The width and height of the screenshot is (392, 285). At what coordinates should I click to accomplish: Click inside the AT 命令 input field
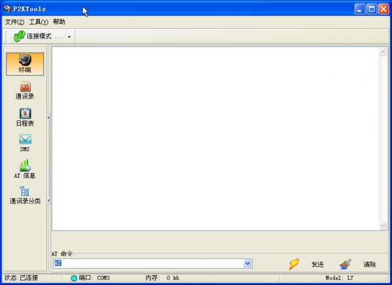149,263
